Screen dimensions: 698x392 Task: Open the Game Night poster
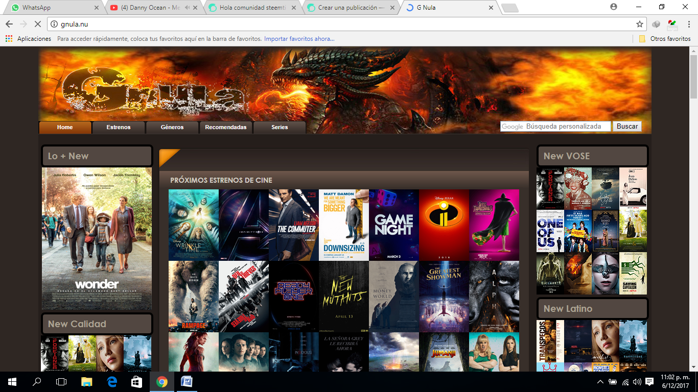(394, 225)
